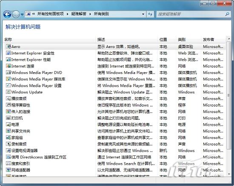This screenshot has height=186, width=234.
Task: Click the control panel icon in address bar
Action: [x=28, y=14]
